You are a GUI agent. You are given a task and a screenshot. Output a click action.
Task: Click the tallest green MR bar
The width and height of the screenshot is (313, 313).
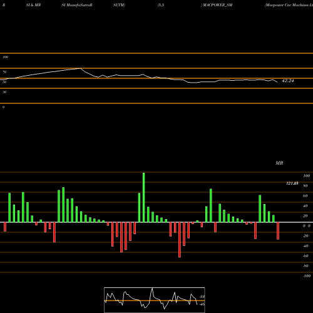click(144, 197)
